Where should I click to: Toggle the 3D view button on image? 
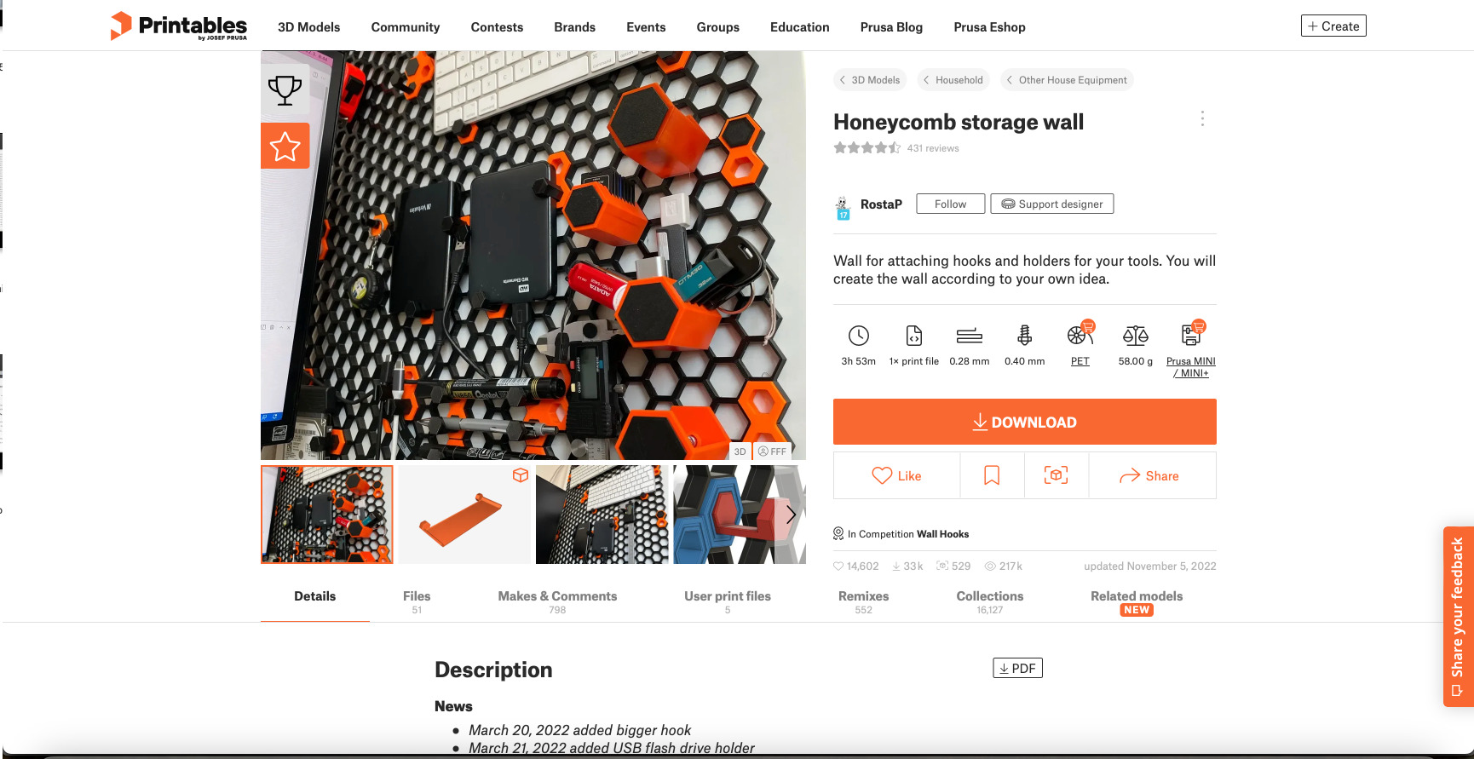pyautogui.click(x=740, y=451)
